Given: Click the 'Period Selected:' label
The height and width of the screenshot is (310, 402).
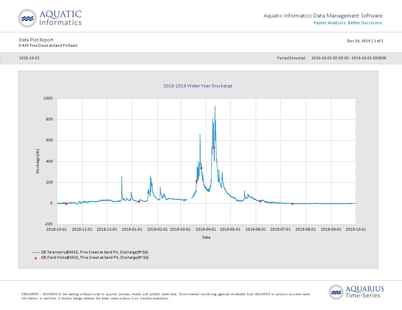Looking at the screenshot, I should (291, 58).
